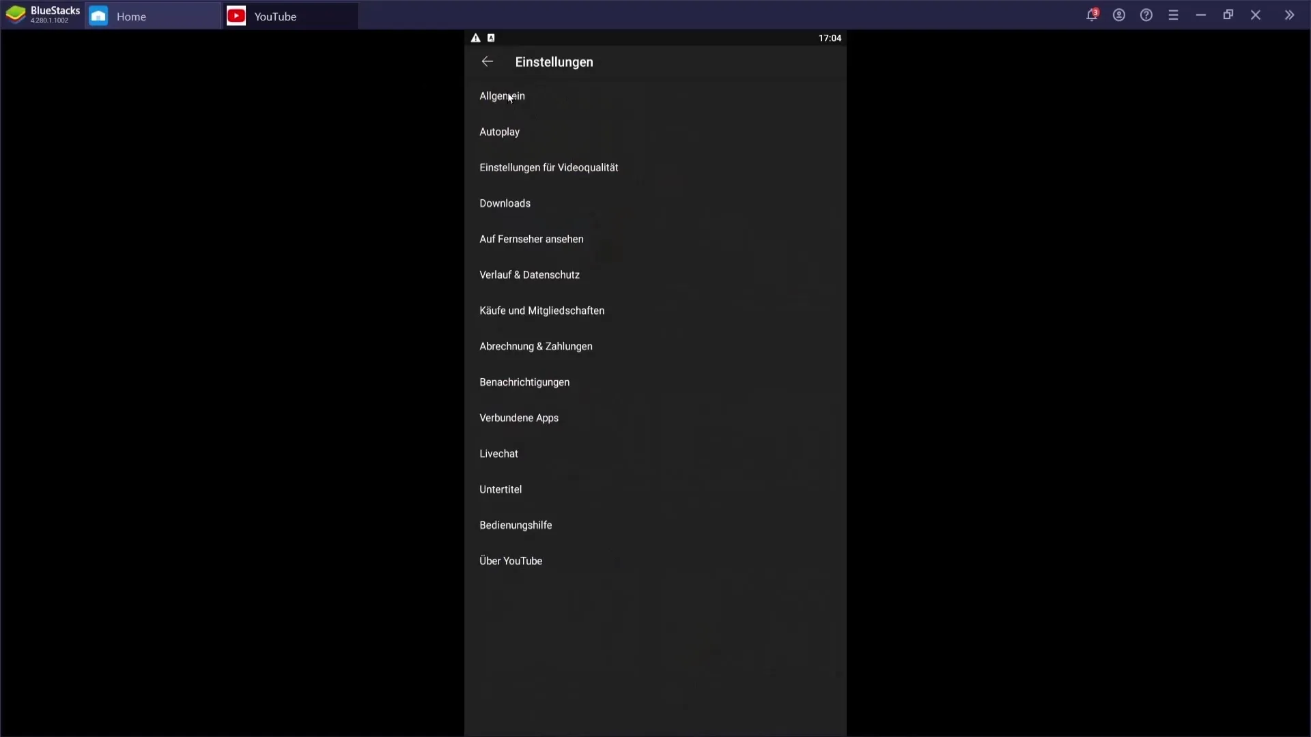Click the BlueStacks help/question mark icon
This screenshot has width=1311, height=737.
1147,15
